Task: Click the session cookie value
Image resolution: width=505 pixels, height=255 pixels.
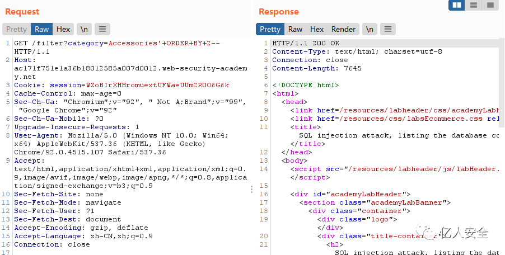Action: (157, 85)
